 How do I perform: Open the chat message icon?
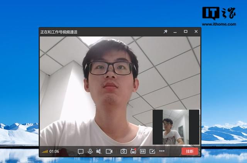pyautogui.click(x=81, y=151)
